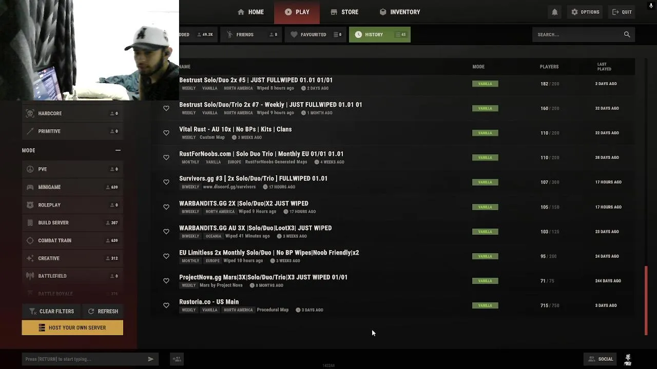Favourite the Vital Rust AU 10x server

(166, 133)
